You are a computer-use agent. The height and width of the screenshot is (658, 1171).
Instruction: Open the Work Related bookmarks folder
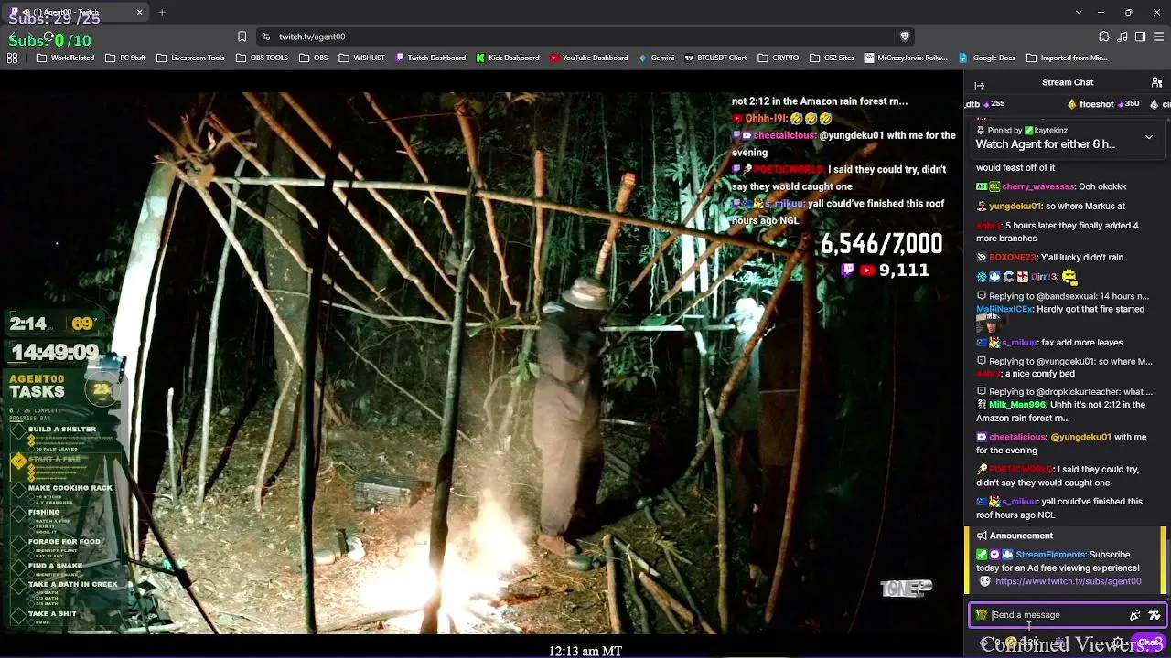click(65, 58)
